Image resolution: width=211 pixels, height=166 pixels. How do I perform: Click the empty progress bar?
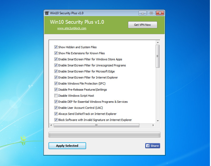pos(104,135)
